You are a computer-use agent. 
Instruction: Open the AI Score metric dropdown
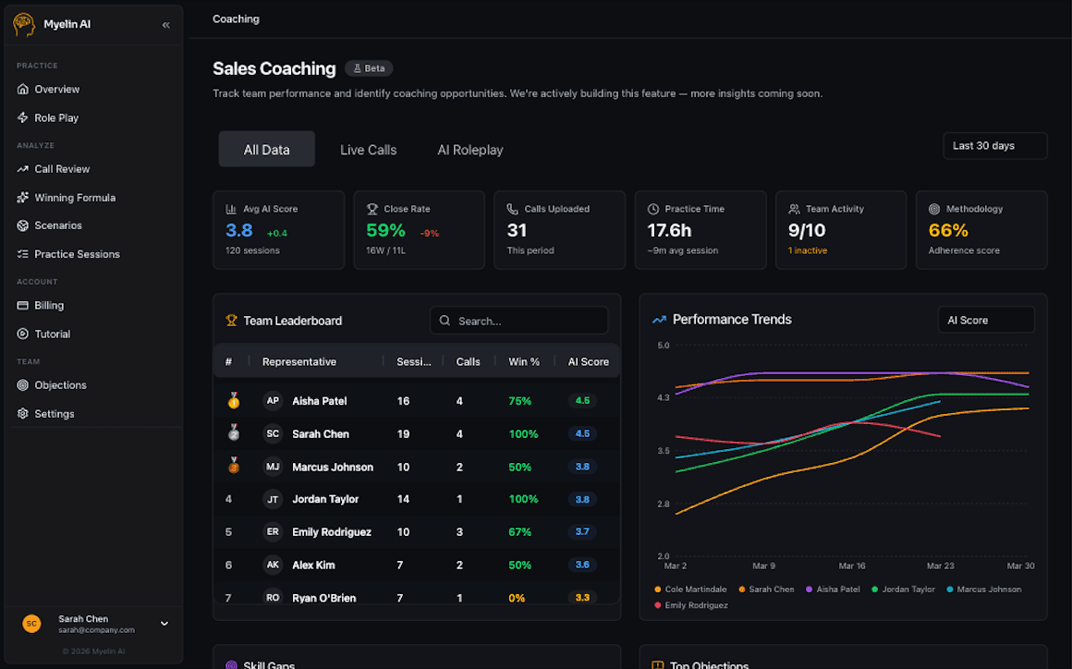point(986,320)
